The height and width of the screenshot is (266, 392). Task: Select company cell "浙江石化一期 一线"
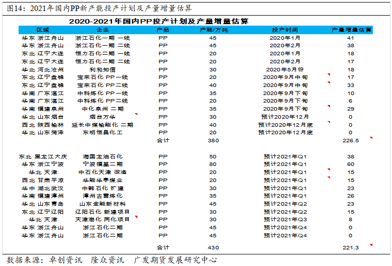pos(103,38)
